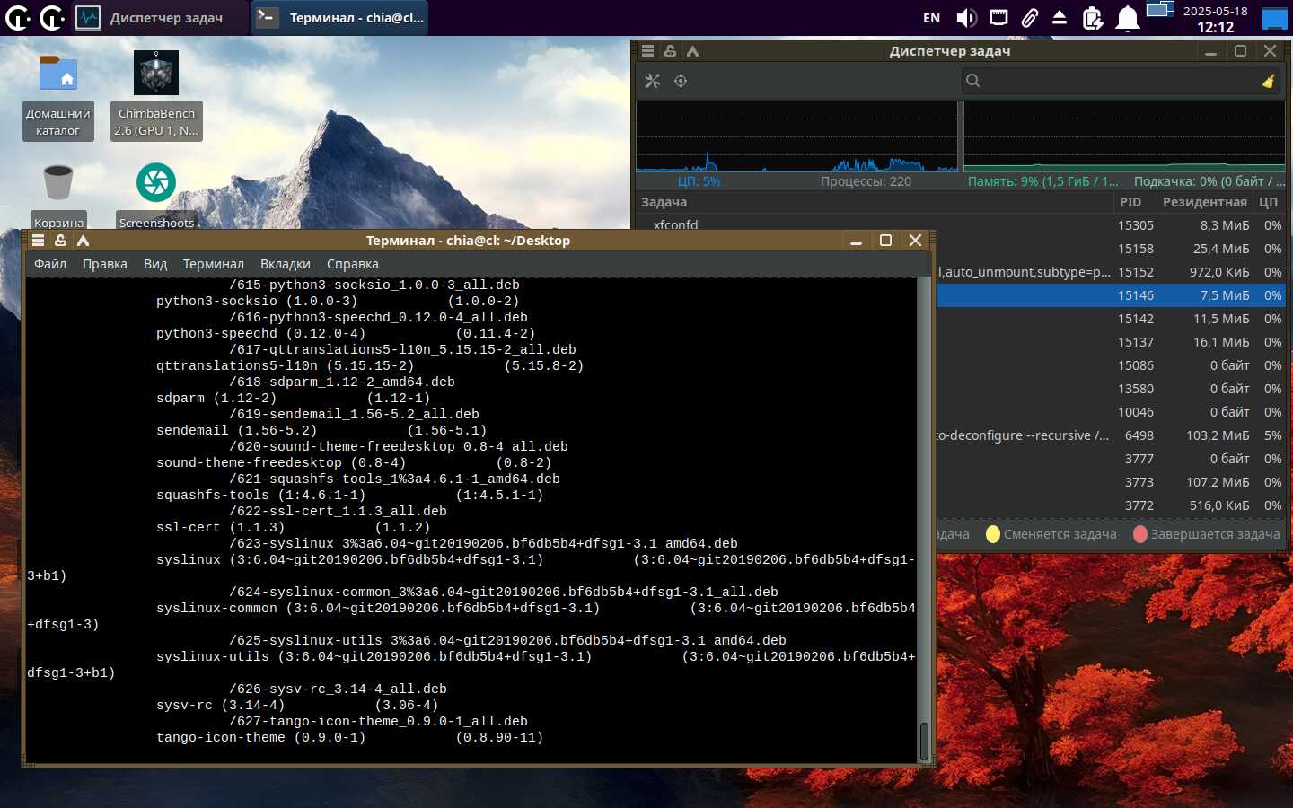Open the power manager battery icon

coord(1092,18)
